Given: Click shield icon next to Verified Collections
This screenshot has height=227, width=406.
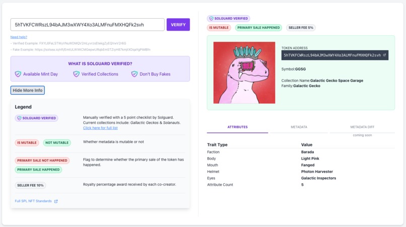Looking at the screenshot, I should click(x=76, y=74).
